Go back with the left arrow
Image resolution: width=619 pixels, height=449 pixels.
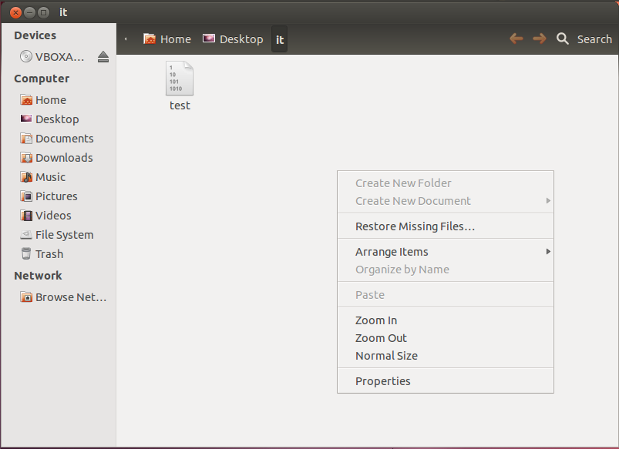point(516,39)
